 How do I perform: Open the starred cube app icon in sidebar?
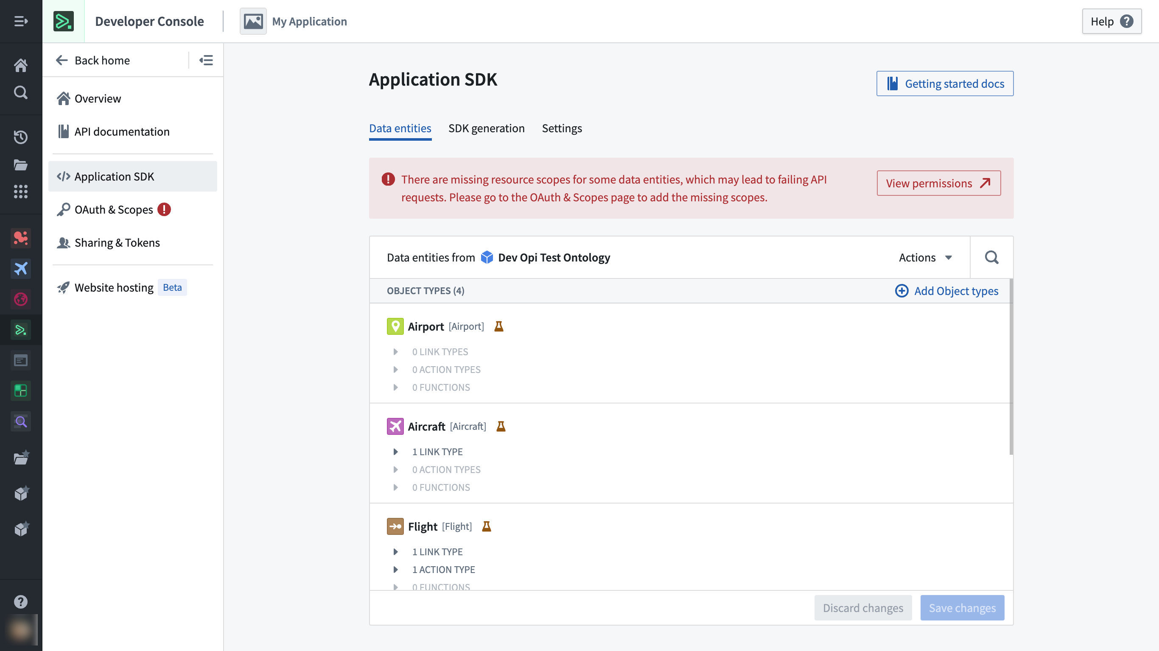pos(21,493)
